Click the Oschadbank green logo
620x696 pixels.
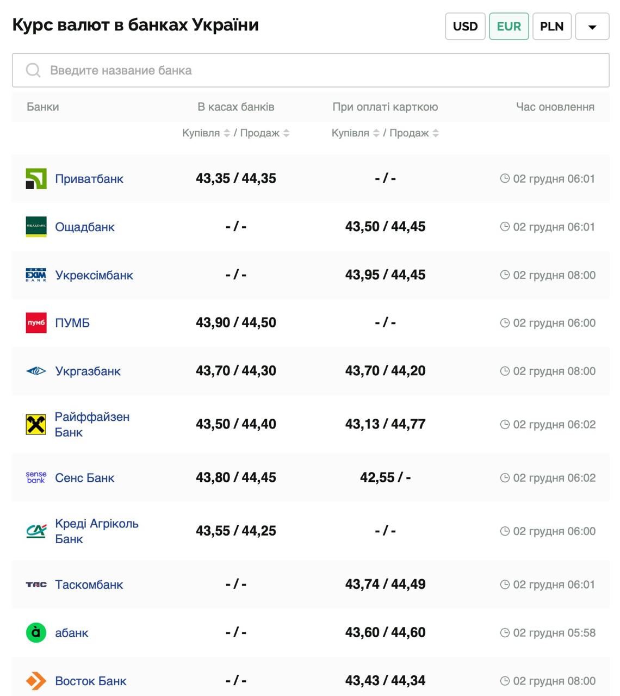[36, 227]
